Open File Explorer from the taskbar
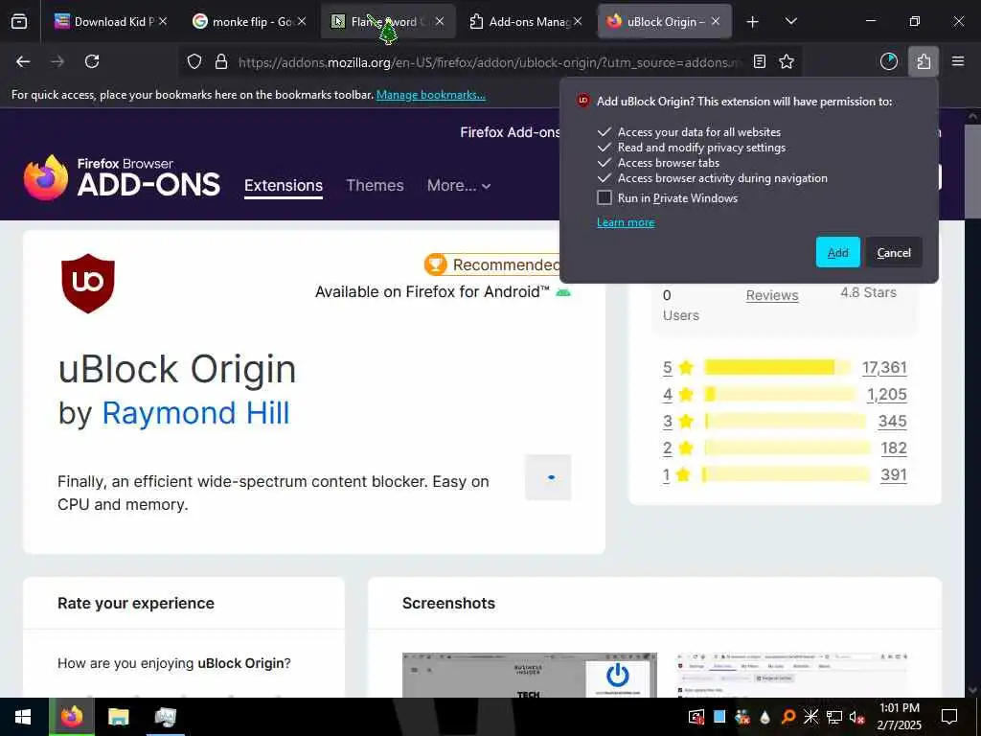Viewport: 981px width, 736px height. tap(118, 717)
